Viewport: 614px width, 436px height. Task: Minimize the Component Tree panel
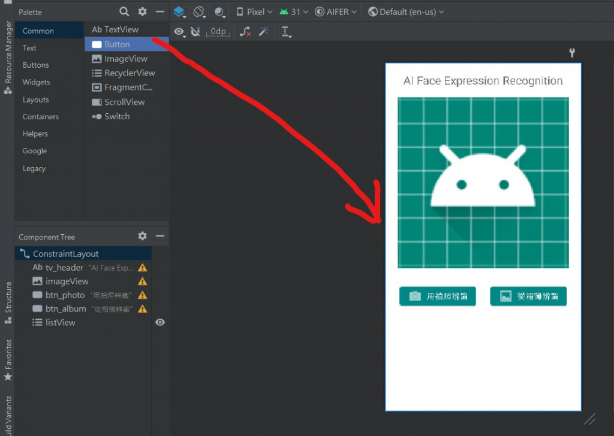[159, 236]
